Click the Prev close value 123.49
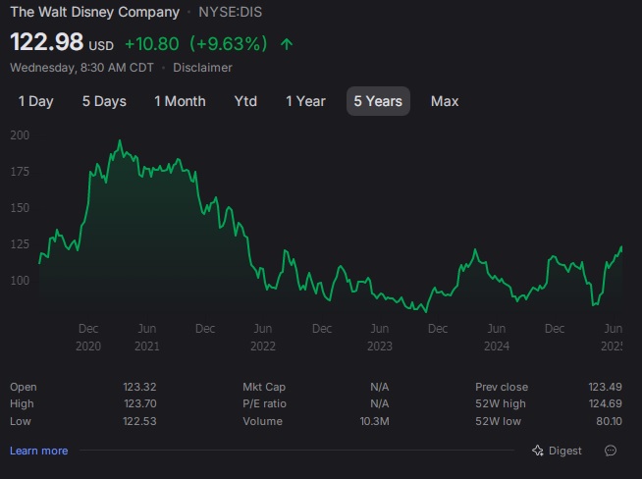Screen dimensions: 642x479 click(x=605, y=387)
